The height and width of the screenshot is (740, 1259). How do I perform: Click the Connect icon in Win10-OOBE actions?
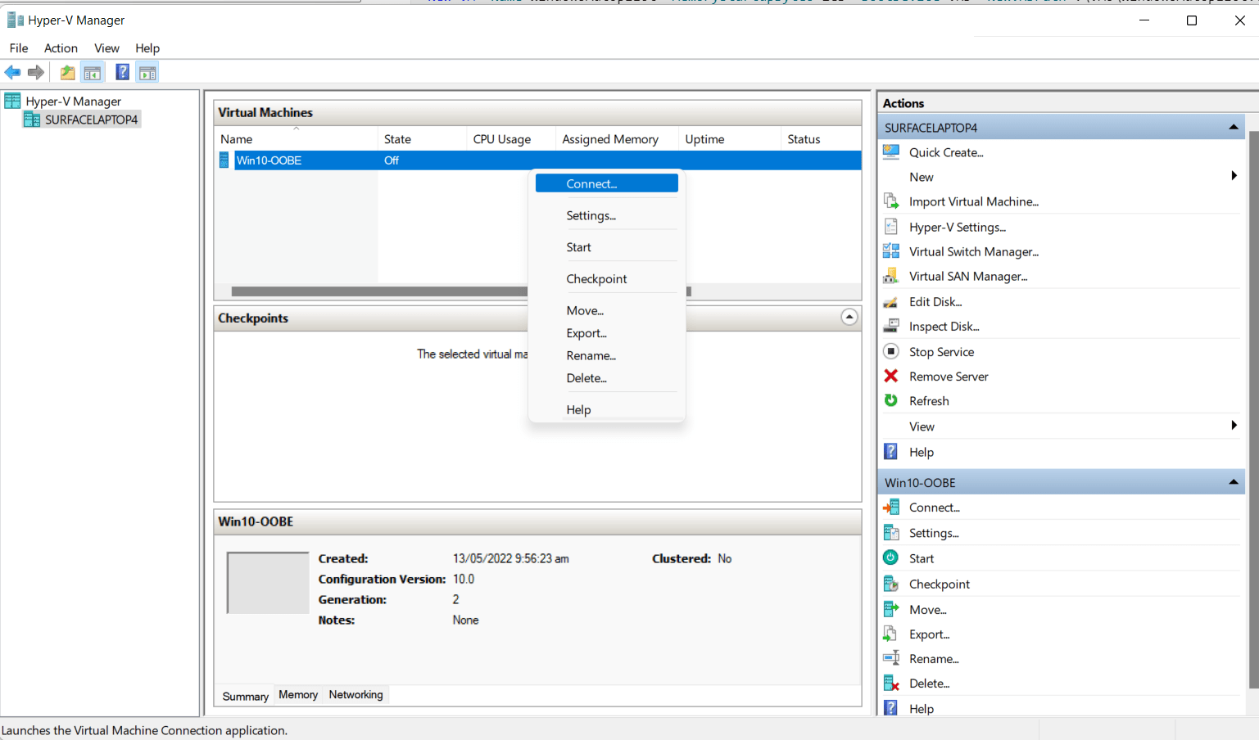[891, 508]
